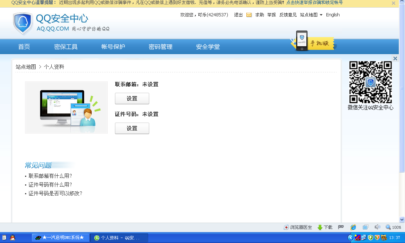Mute browser sound via speaker icon
The height and width of the screenshot is (243, 405).
click(x=377, y=227)
